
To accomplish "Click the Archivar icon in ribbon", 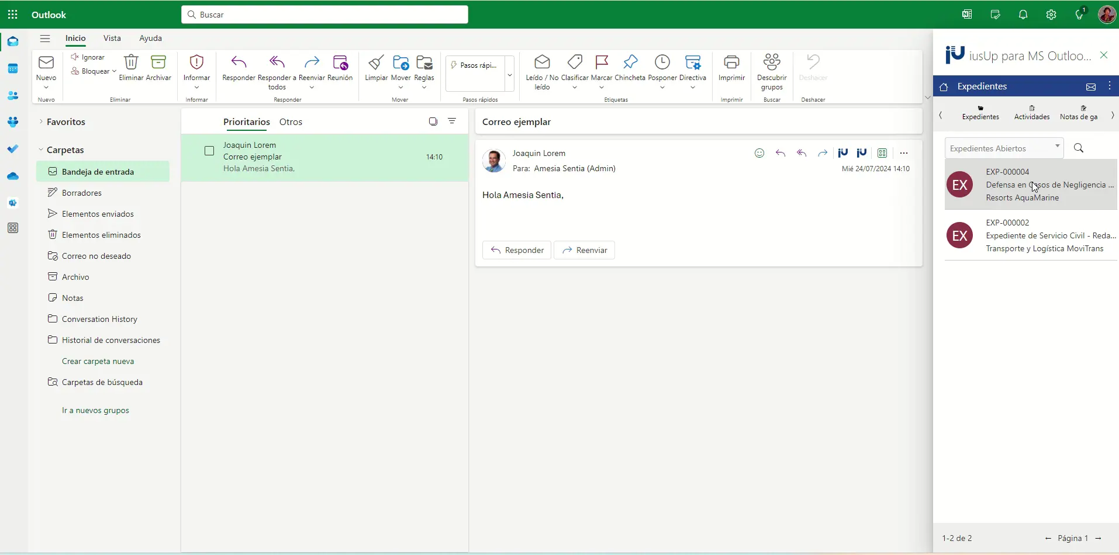I will (158, 63).
